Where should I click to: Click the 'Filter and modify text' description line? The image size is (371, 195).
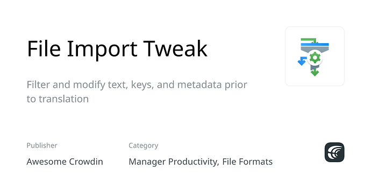point(137,85)
